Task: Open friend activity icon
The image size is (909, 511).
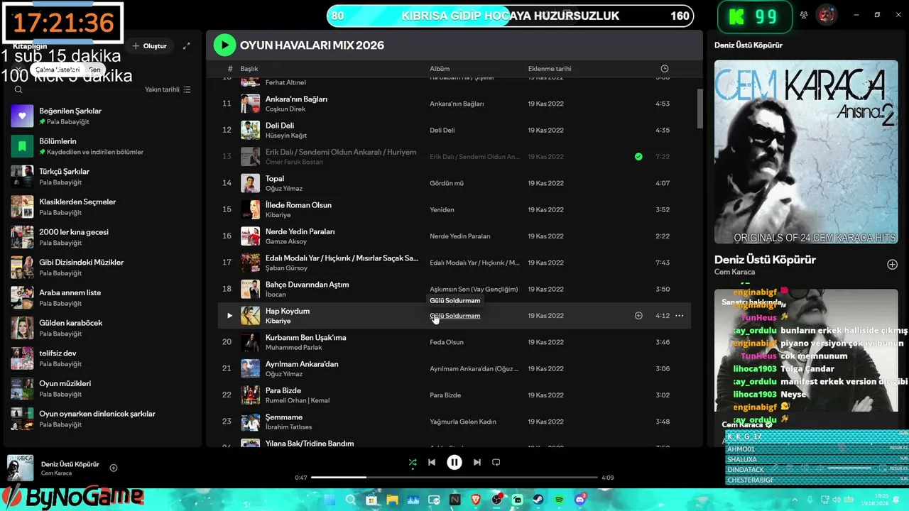Action: pyautogui.click(x=804, y=15)
